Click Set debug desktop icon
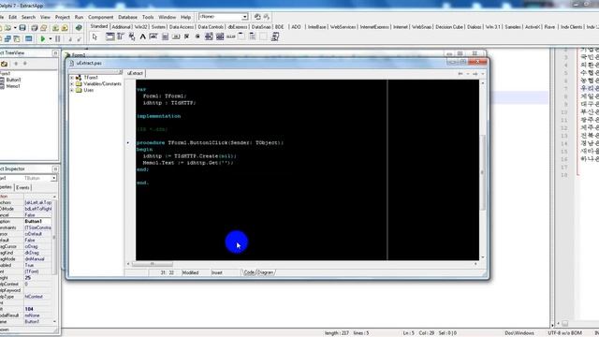This screenshot has height=337, width=599. (267, 17)
